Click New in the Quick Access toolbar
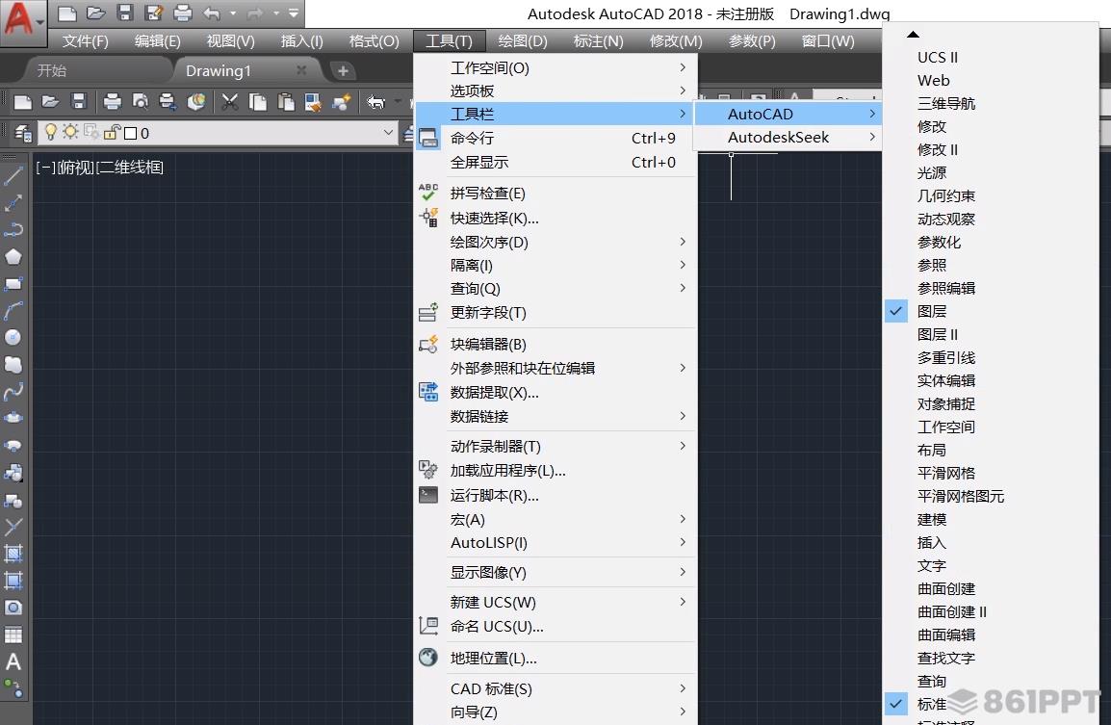The width and height of the screenshot is (1111, 725). pos(66,13)
